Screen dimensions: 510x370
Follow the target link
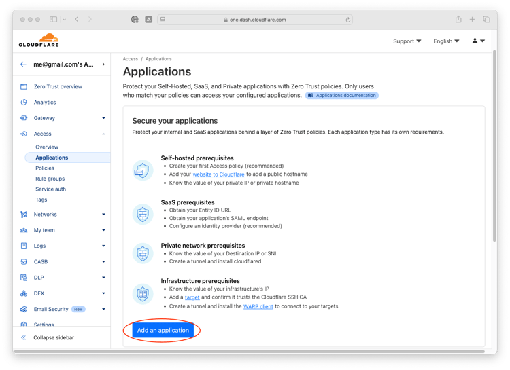pyautogui.click(x=192, y=297)
